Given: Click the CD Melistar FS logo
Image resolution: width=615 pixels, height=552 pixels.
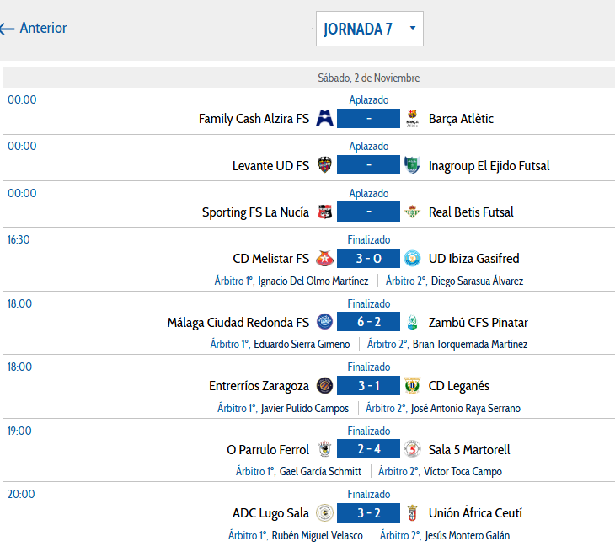Looking at the screenshot, I should pos(324,259).
